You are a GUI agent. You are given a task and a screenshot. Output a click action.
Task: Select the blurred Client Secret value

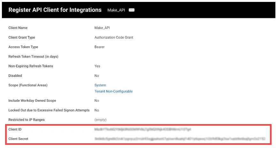tap(180, 139)
